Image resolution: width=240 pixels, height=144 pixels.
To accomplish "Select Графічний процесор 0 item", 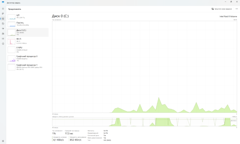I will pos(28,58).
